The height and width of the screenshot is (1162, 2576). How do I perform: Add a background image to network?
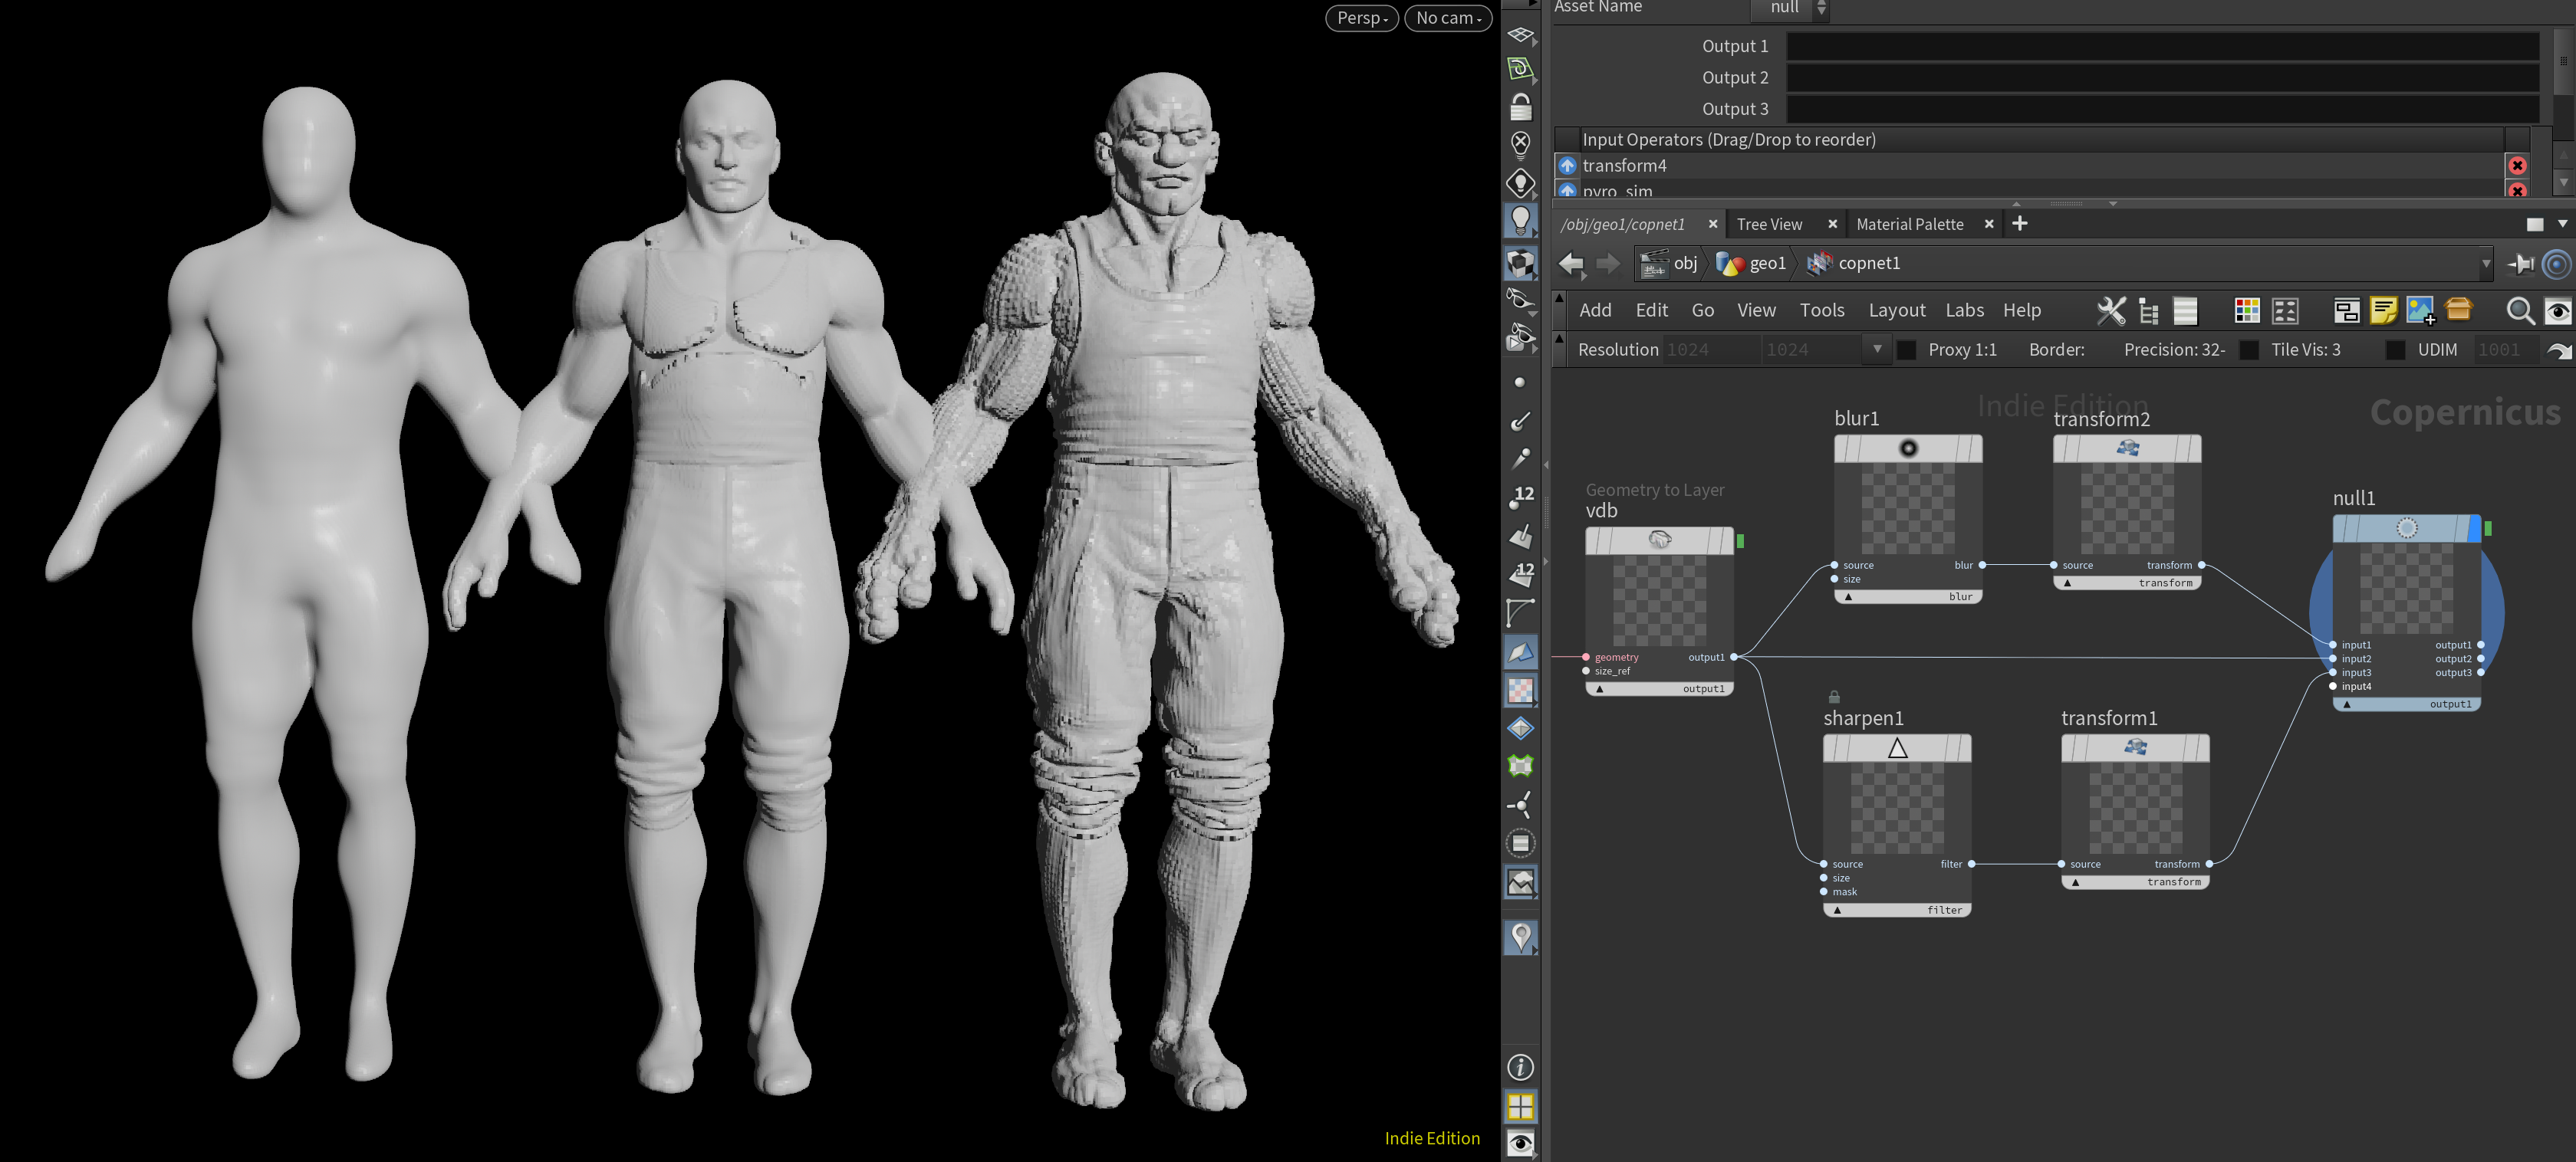pyautogui.click(x=2420, y=310)
